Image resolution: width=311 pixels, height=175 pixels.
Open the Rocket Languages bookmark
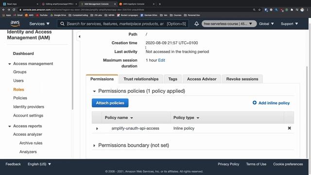point(127,15)
